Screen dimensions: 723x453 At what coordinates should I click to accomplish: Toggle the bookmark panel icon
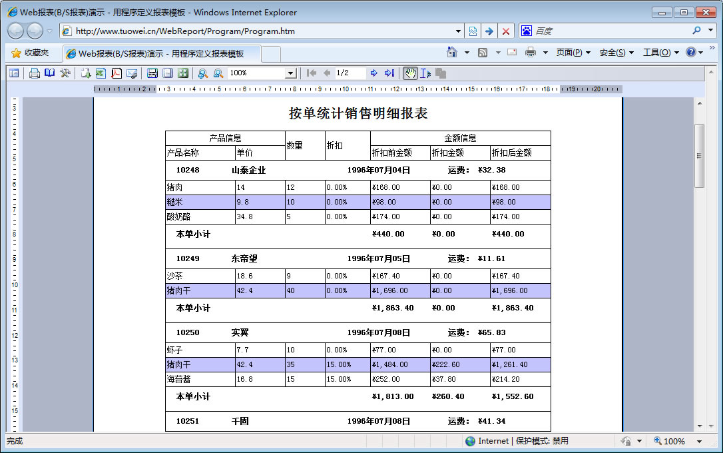click(x=14, y=73)
